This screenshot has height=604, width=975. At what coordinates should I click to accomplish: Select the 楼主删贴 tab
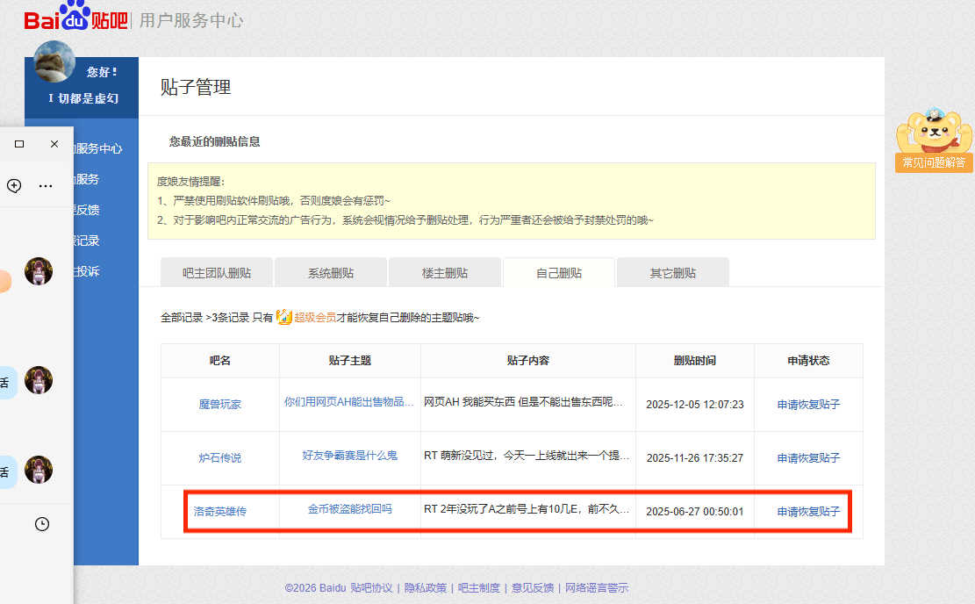click(x=445, y=273)
